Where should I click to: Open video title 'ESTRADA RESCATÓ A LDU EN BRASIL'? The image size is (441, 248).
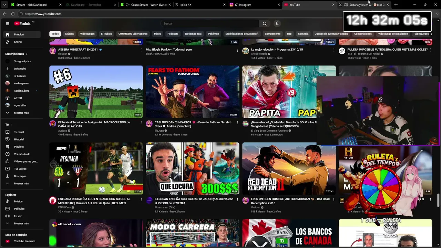click(94, 201)
